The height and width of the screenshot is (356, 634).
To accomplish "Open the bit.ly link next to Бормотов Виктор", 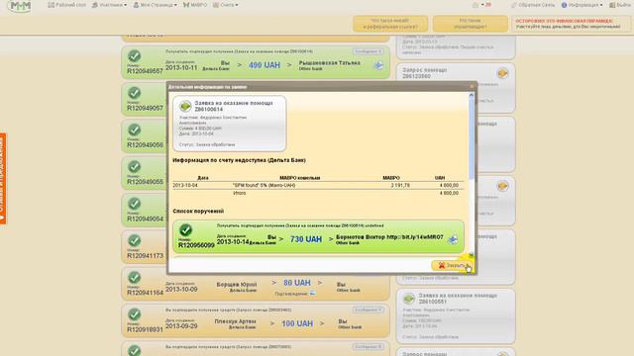I will [415, 237].
